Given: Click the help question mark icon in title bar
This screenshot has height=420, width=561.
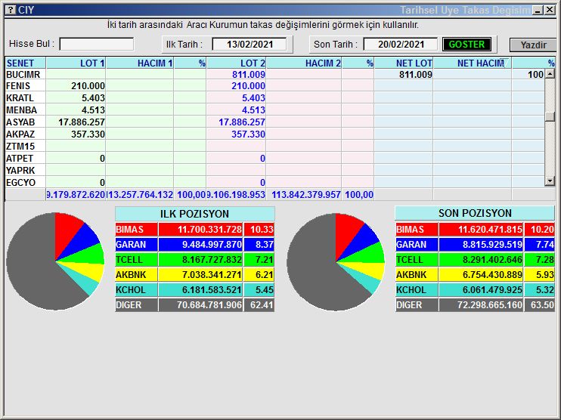Looking at the screenshot, I should click(x=11, y=10).
